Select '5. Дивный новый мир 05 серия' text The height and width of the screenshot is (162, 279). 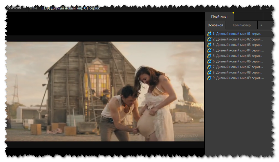coord(237,56)
